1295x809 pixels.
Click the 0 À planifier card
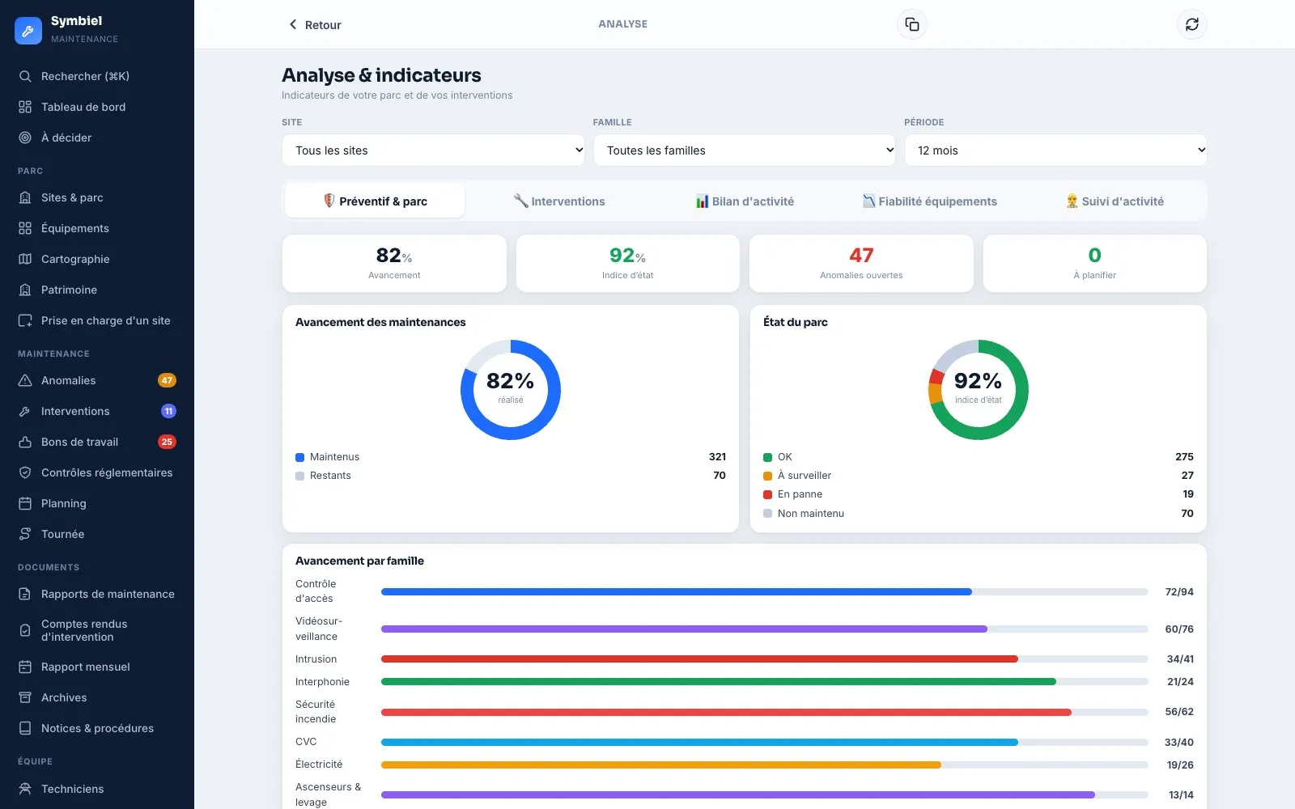point(1094,263)
